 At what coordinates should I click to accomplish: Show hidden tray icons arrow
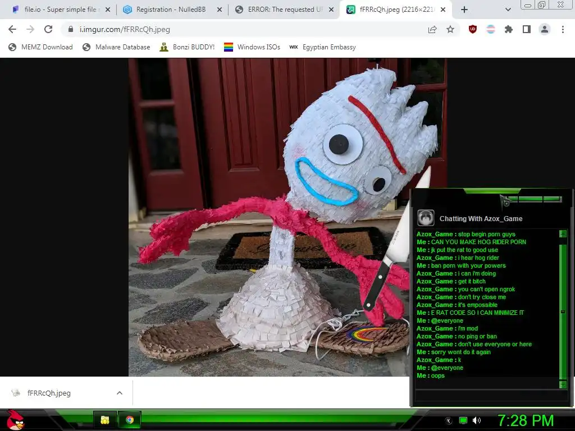(448, 421)
